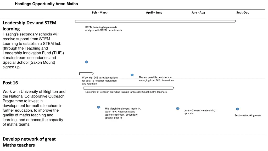Select the April – June column header
Screen dimensions: 268x151
[x=154, y=13]
